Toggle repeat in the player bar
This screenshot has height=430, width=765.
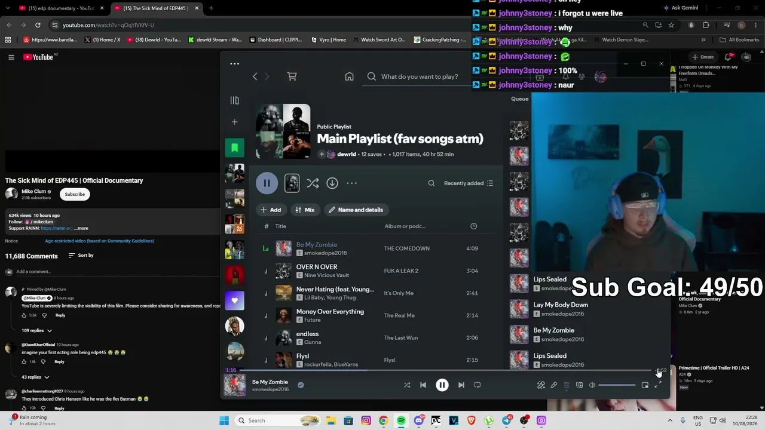click(478, 385)
